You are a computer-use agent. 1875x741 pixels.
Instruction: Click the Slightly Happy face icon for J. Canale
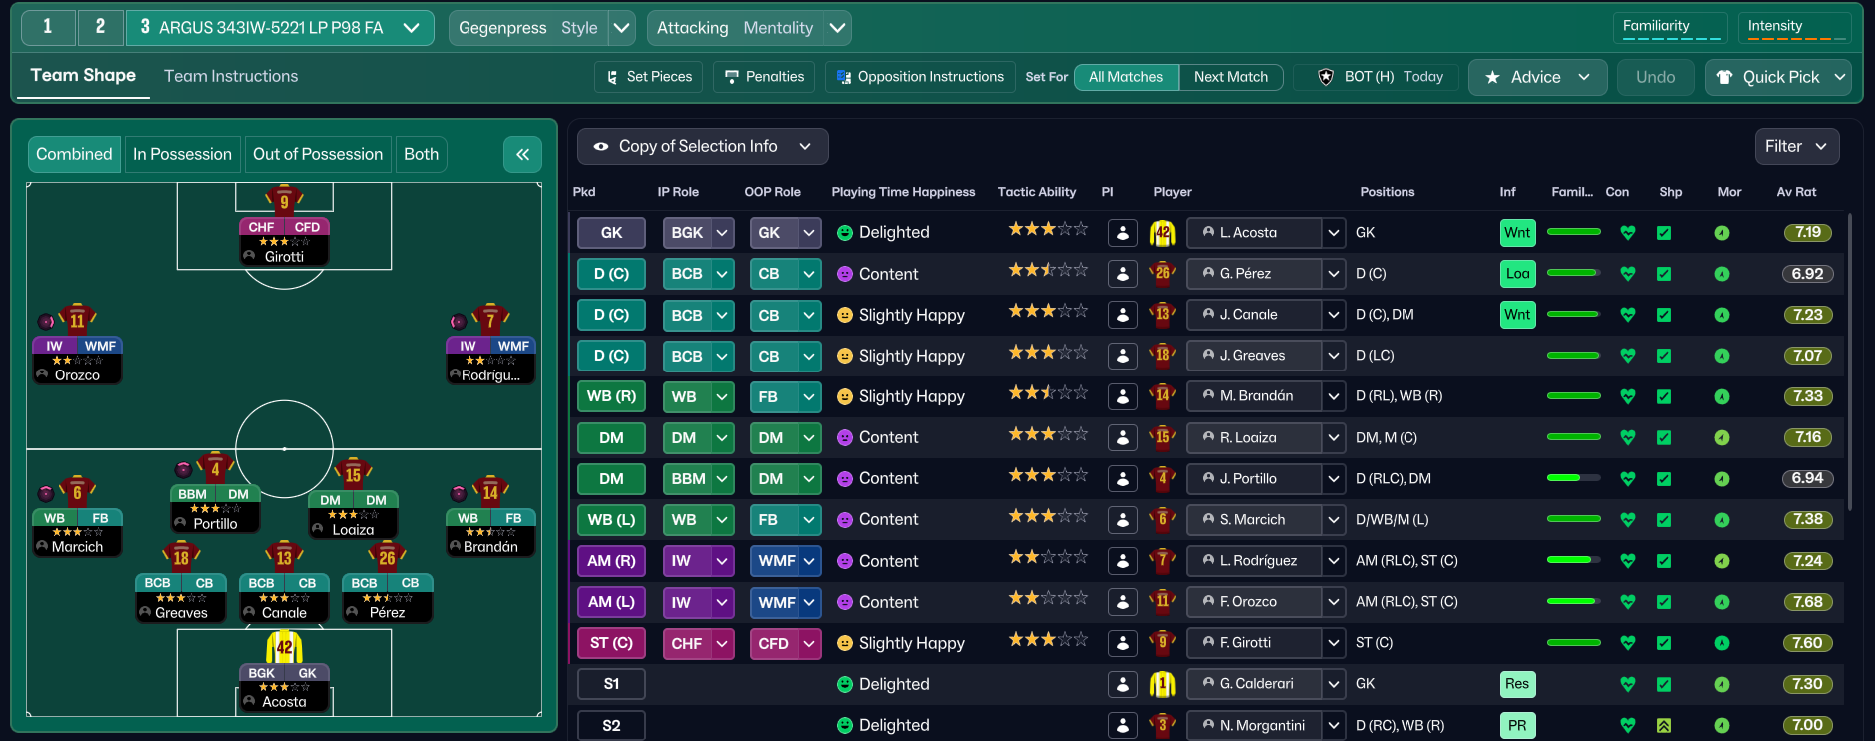844,315
